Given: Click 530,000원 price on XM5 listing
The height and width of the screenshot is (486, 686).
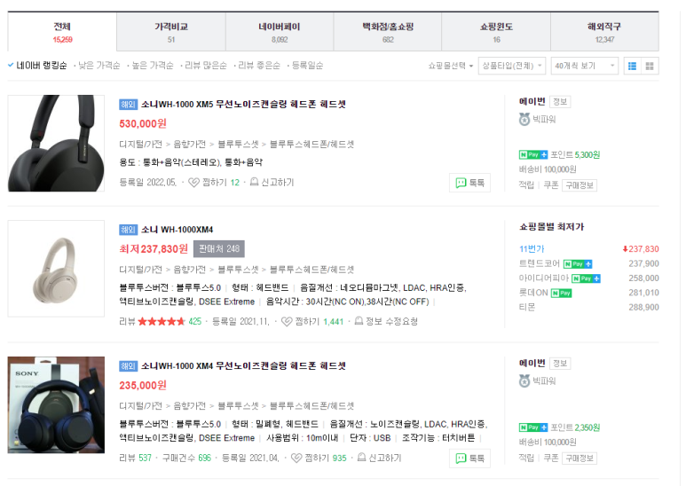Looking at the screenshot, I should [x=143, y=123].
